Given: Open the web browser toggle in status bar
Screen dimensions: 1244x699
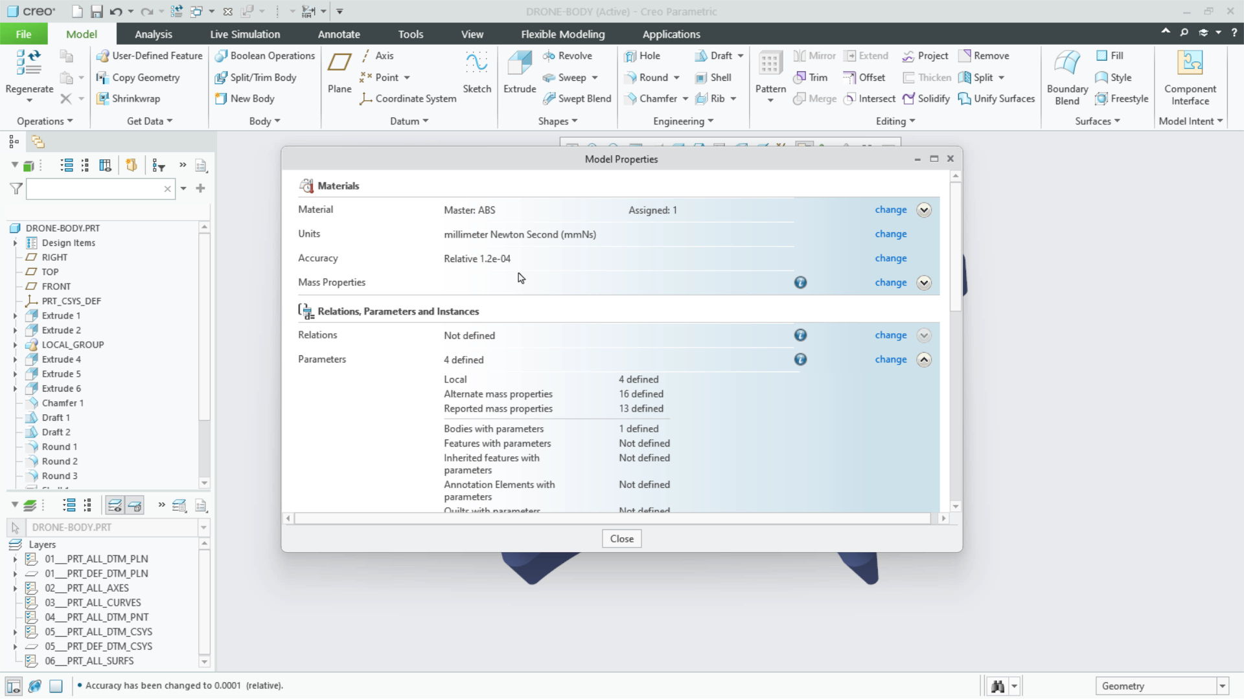Looking at the screenshot, I should [x=34, y=685].
